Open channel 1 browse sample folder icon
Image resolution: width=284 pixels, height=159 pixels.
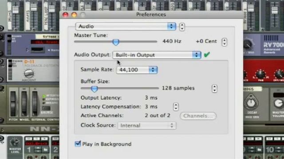45,150
